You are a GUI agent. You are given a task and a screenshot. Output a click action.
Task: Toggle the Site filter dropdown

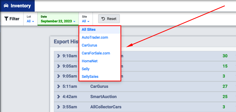(x=86, y=19)
